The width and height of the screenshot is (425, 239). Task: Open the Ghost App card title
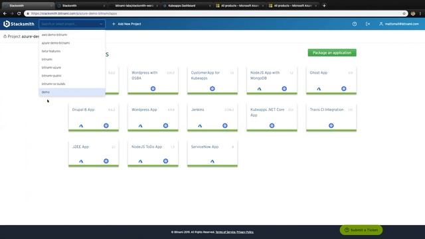pos(319,72)
